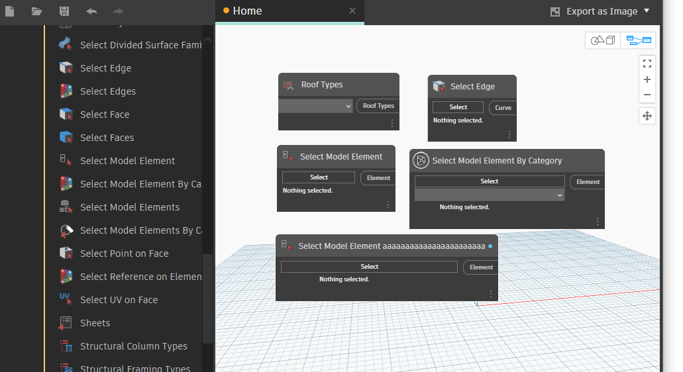
Task: Save the graph with the floppy icon
Action: pos(64,11)
